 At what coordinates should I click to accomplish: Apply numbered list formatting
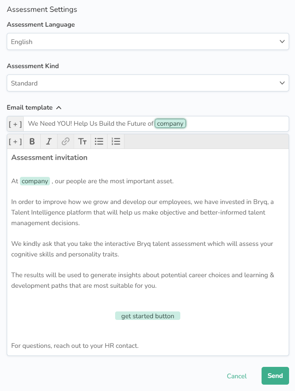[116, 141]
